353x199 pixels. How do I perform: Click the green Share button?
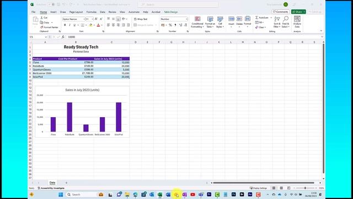(298, 12)
